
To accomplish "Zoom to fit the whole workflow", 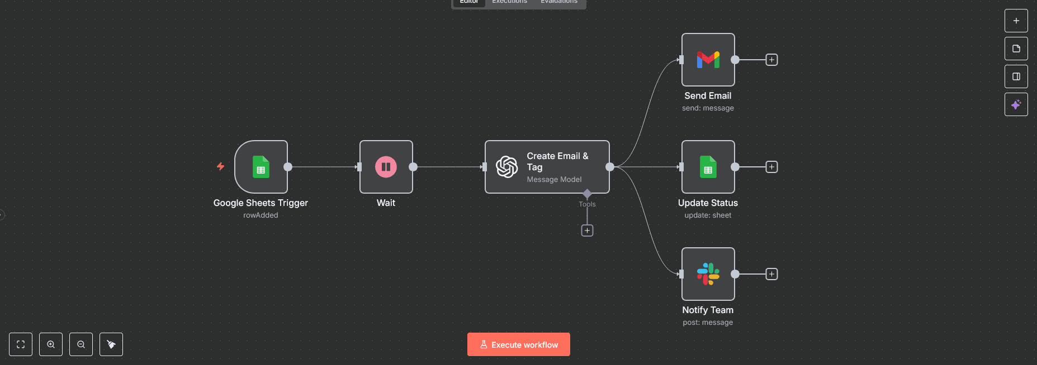I will pos(21,344).
